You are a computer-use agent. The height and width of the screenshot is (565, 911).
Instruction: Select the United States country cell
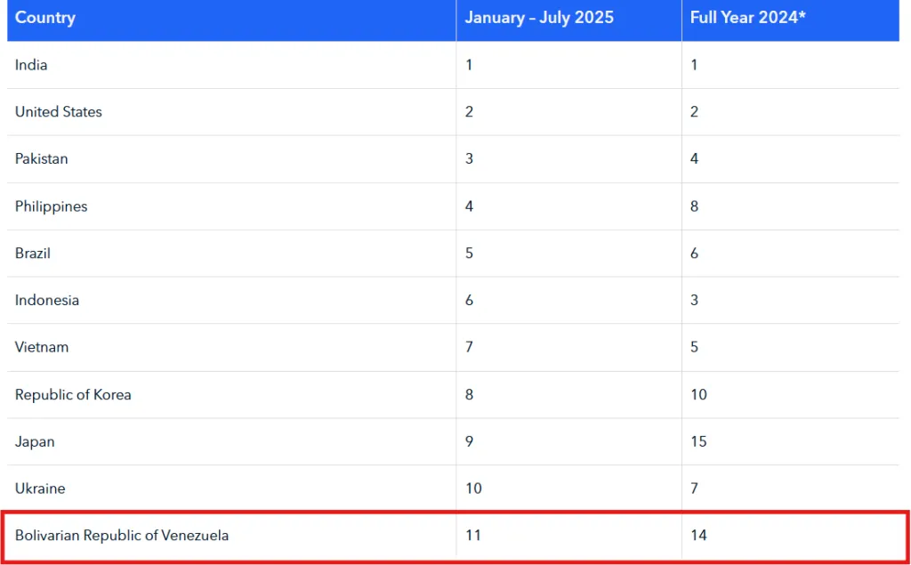pyautogui.click(x=59, y=112)
